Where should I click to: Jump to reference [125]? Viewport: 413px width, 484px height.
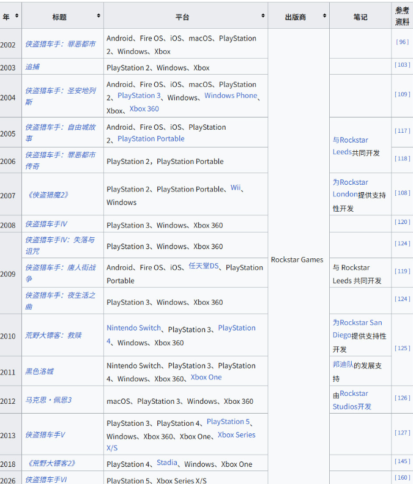(402, 348)
